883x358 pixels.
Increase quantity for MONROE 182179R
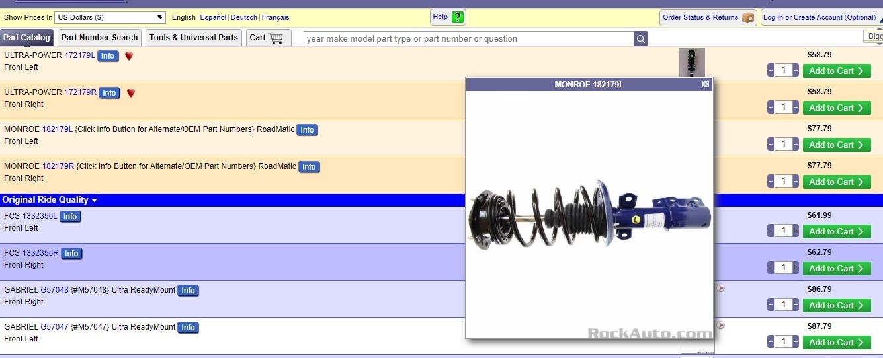coord(796,181)
